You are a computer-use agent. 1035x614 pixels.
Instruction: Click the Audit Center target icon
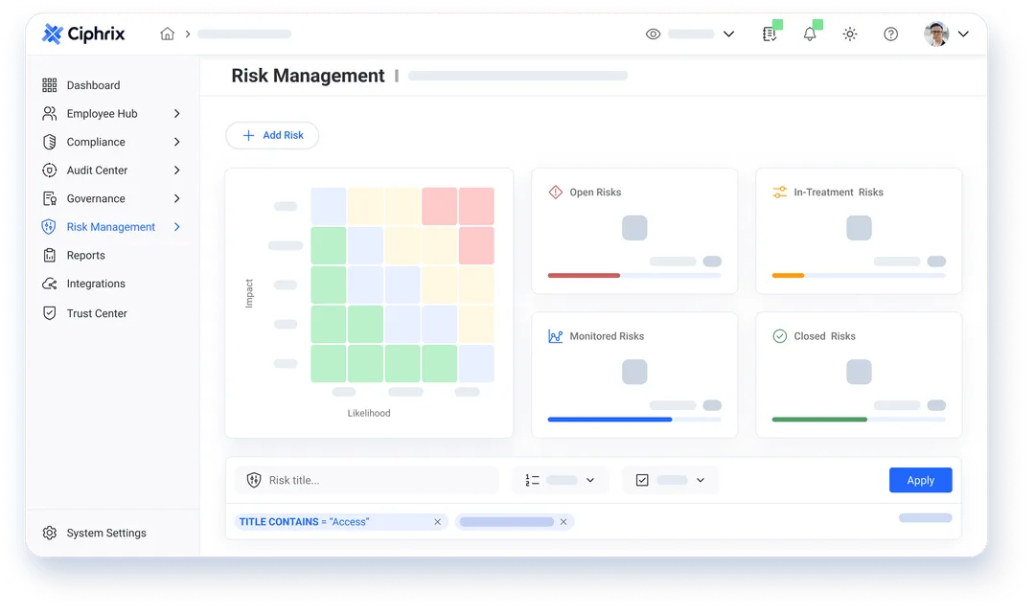point(50,171)
